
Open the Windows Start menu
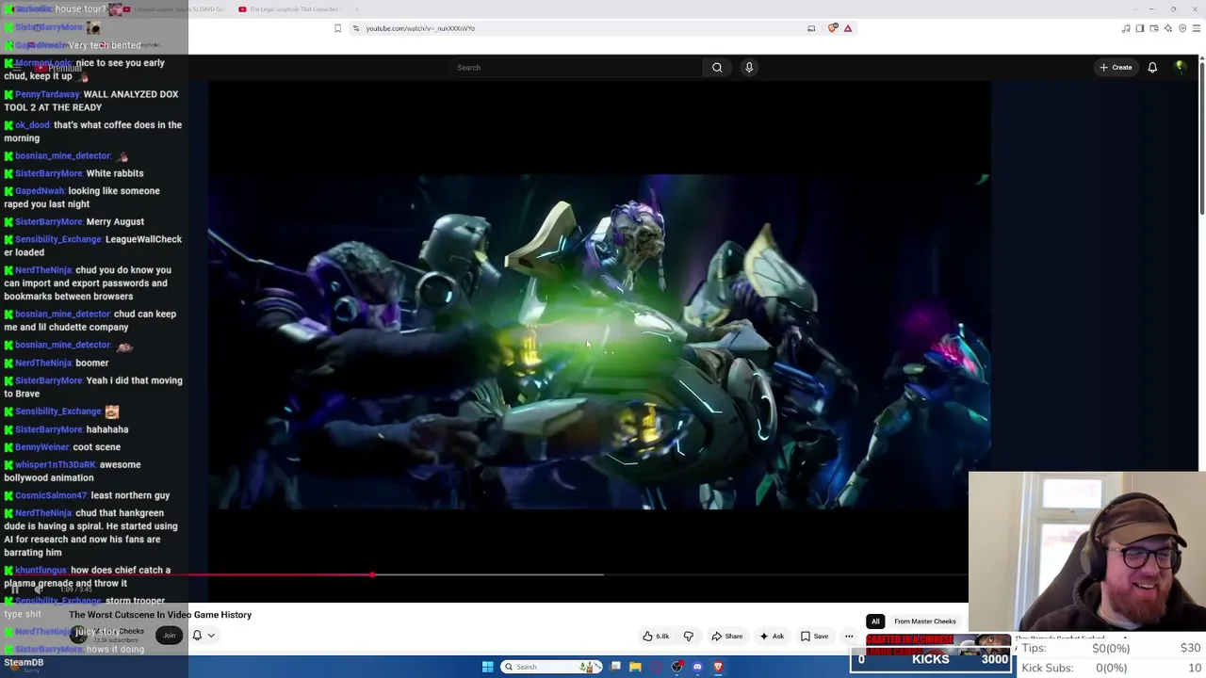487,667
